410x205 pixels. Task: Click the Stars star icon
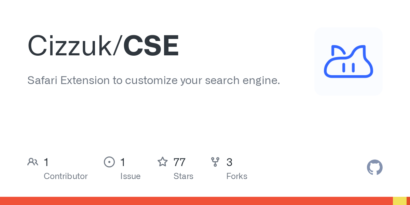coord(162,162)
